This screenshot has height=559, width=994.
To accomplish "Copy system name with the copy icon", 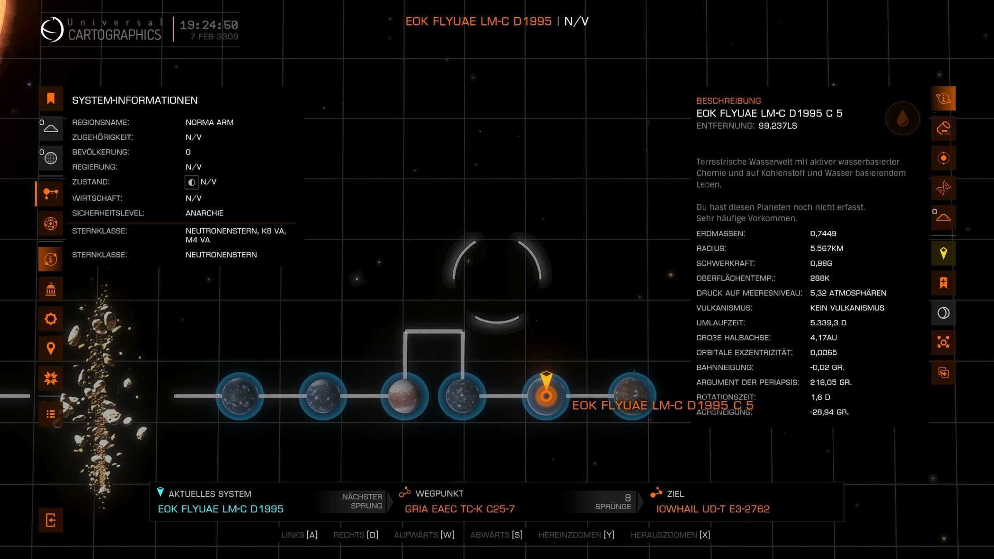I will click(x=943, y=372).
